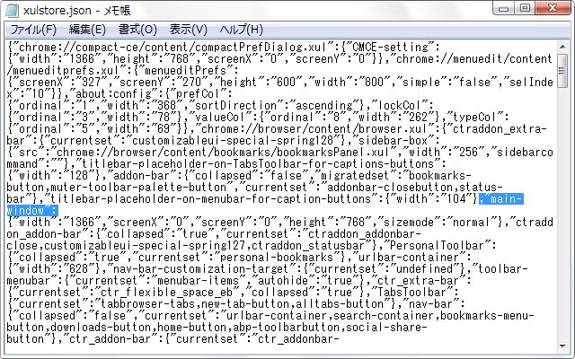Minimize the Notepad window
This screenshot has height=359, width=575.
[503, 8]
